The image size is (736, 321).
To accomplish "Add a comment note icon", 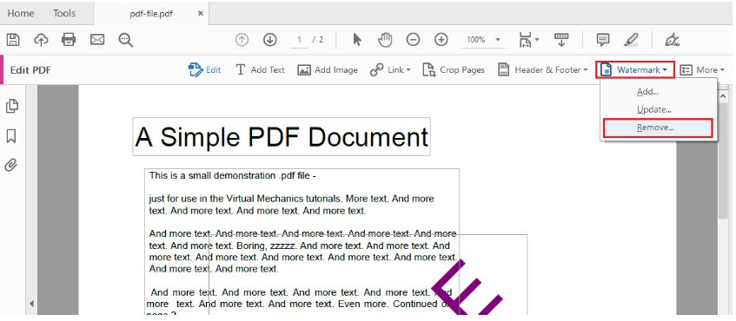I will (x=603, y=40).
